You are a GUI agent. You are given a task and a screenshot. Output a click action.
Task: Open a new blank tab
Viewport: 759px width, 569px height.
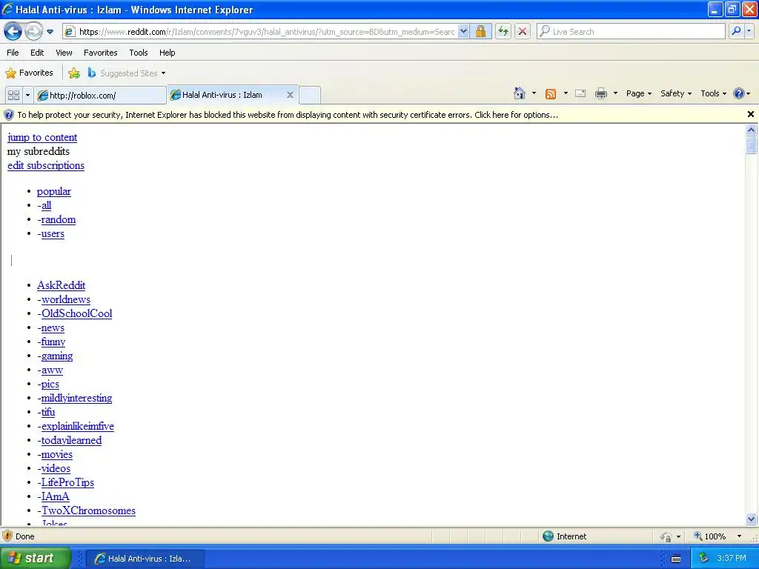(x=309, y=95)
